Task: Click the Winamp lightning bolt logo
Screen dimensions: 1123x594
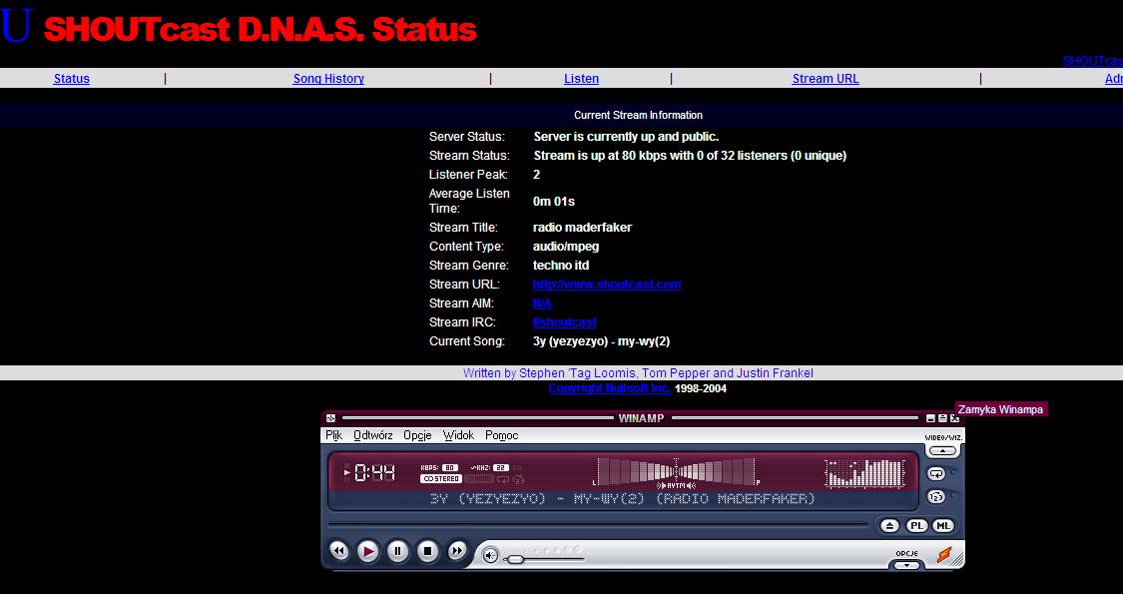Action: point(945,555)
